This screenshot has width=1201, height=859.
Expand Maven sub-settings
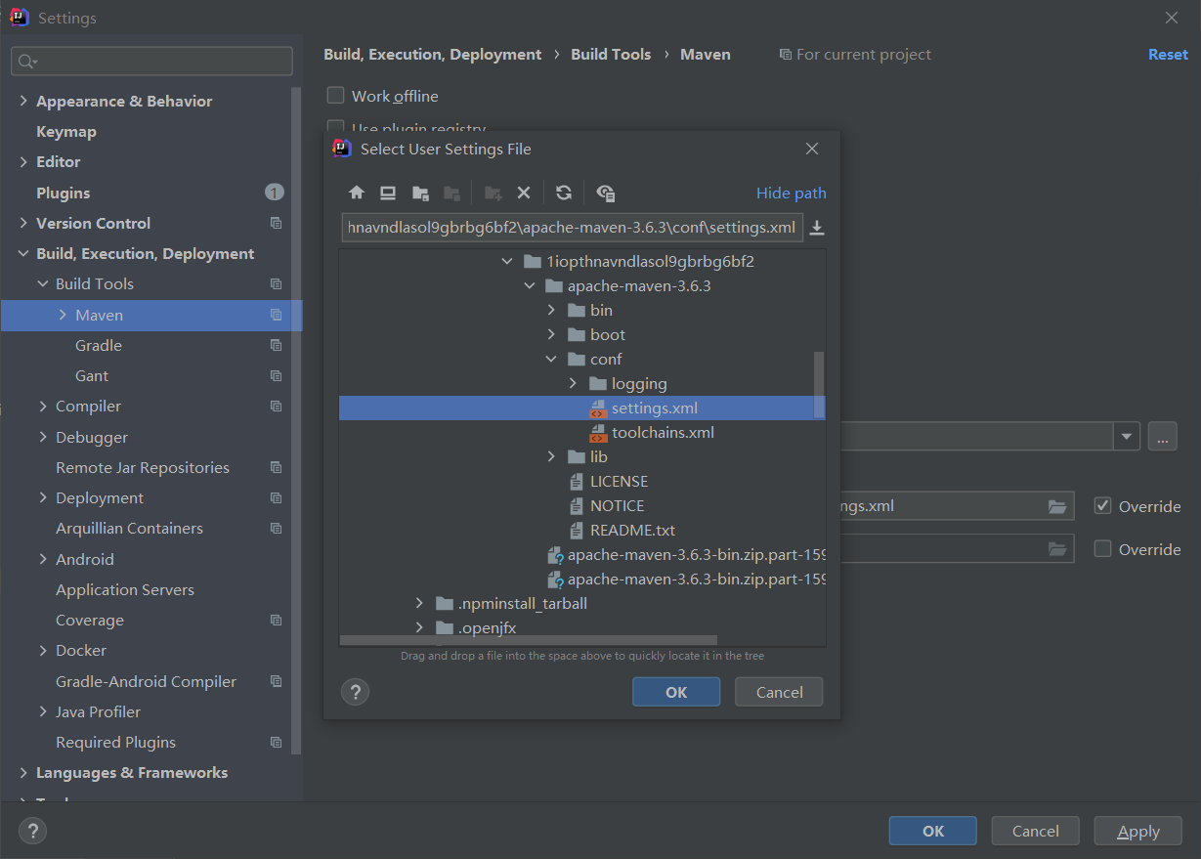[x=63, y=315]
